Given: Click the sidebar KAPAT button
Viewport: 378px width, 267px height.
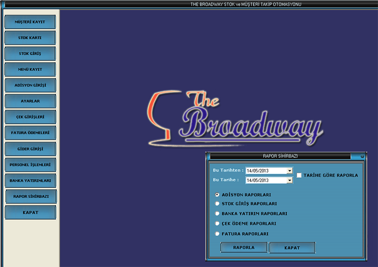Looking at the screenshot, I should click(30, 213).
